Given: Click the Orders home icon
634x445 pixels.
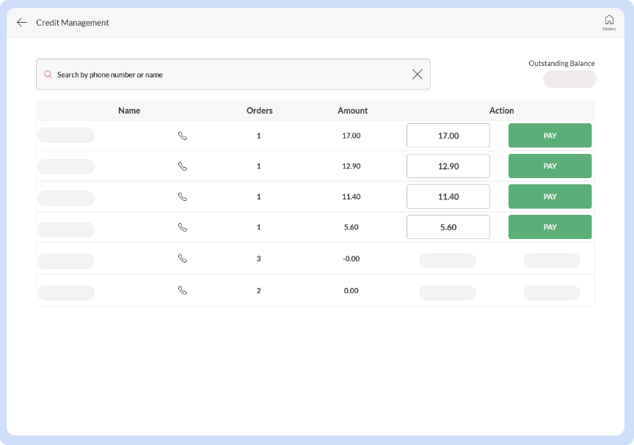Looking at the screenshot, I should pos(609,21).
